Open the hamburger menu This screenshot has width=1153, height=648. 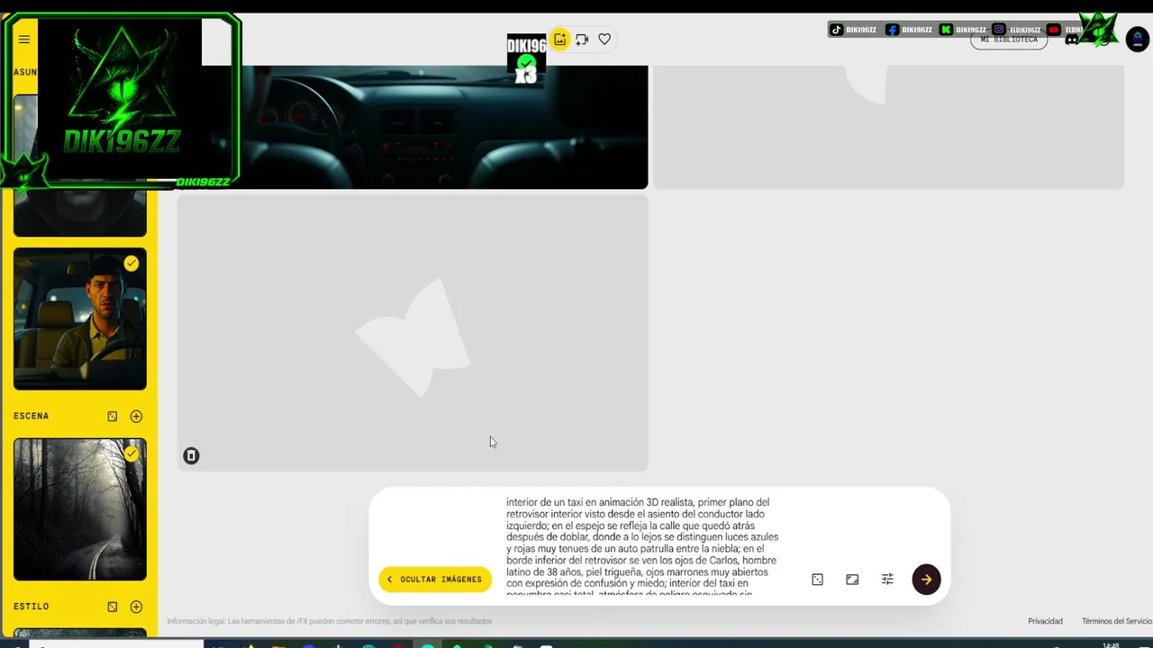(24, 39)
